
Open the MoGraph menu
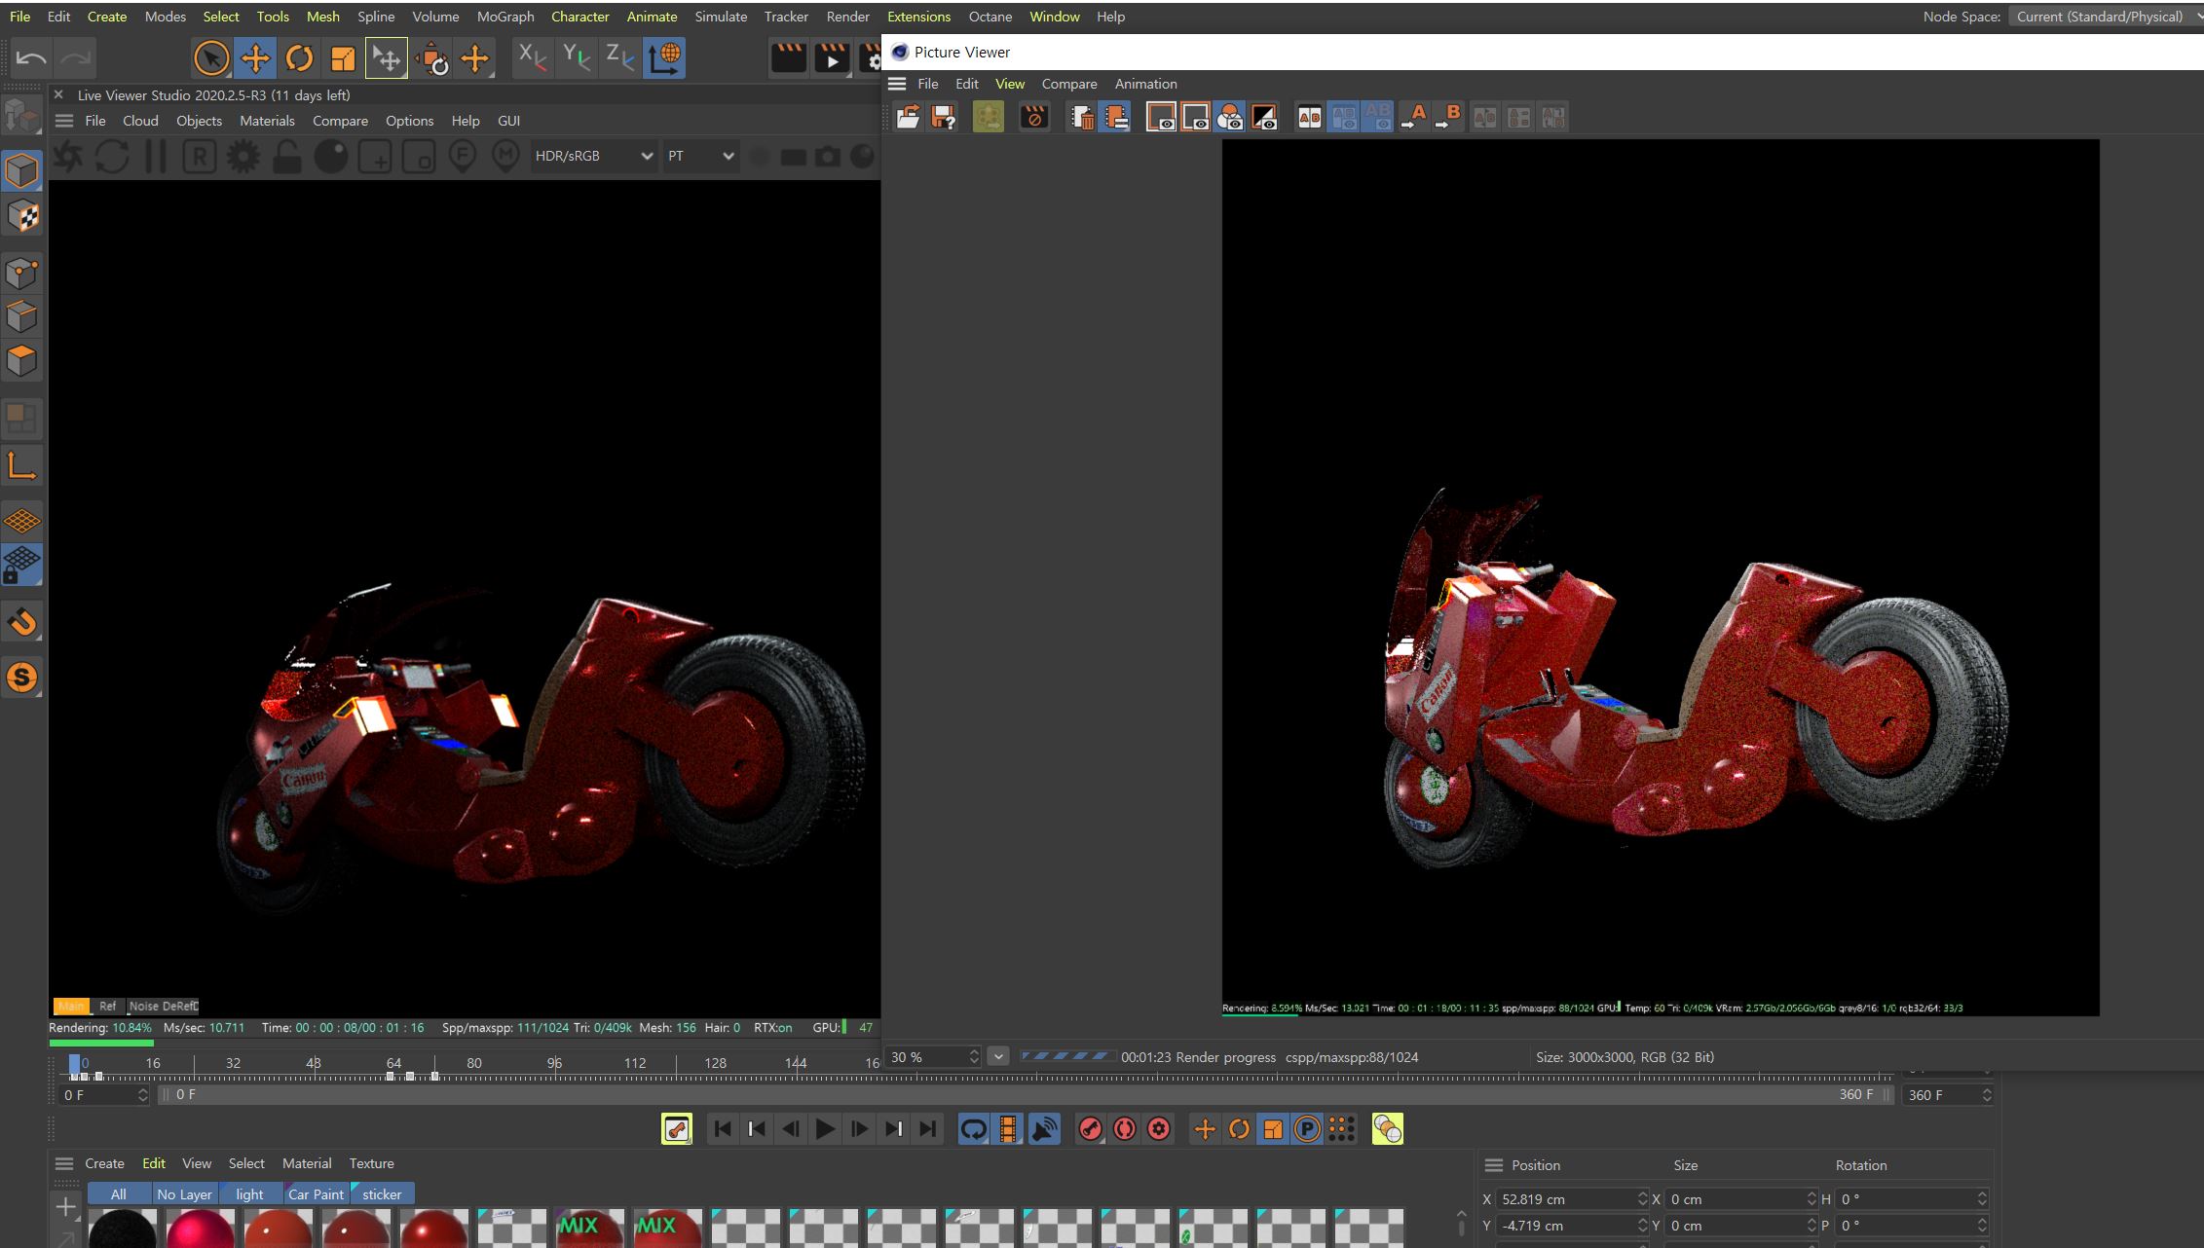pyautogui.click(x=505, y=17)
